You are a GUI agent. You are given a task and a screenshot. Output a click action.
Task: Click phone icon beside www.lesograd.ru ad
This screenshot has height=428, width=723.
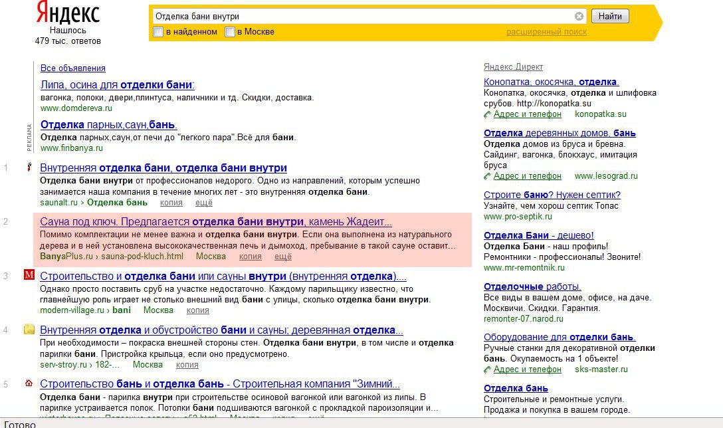coord(487,176)
